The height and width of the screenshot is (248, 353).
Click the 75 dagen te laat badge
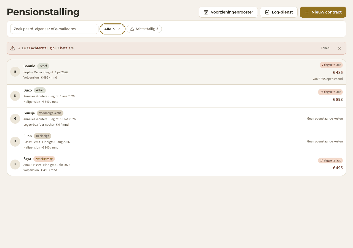click(330, 92)
